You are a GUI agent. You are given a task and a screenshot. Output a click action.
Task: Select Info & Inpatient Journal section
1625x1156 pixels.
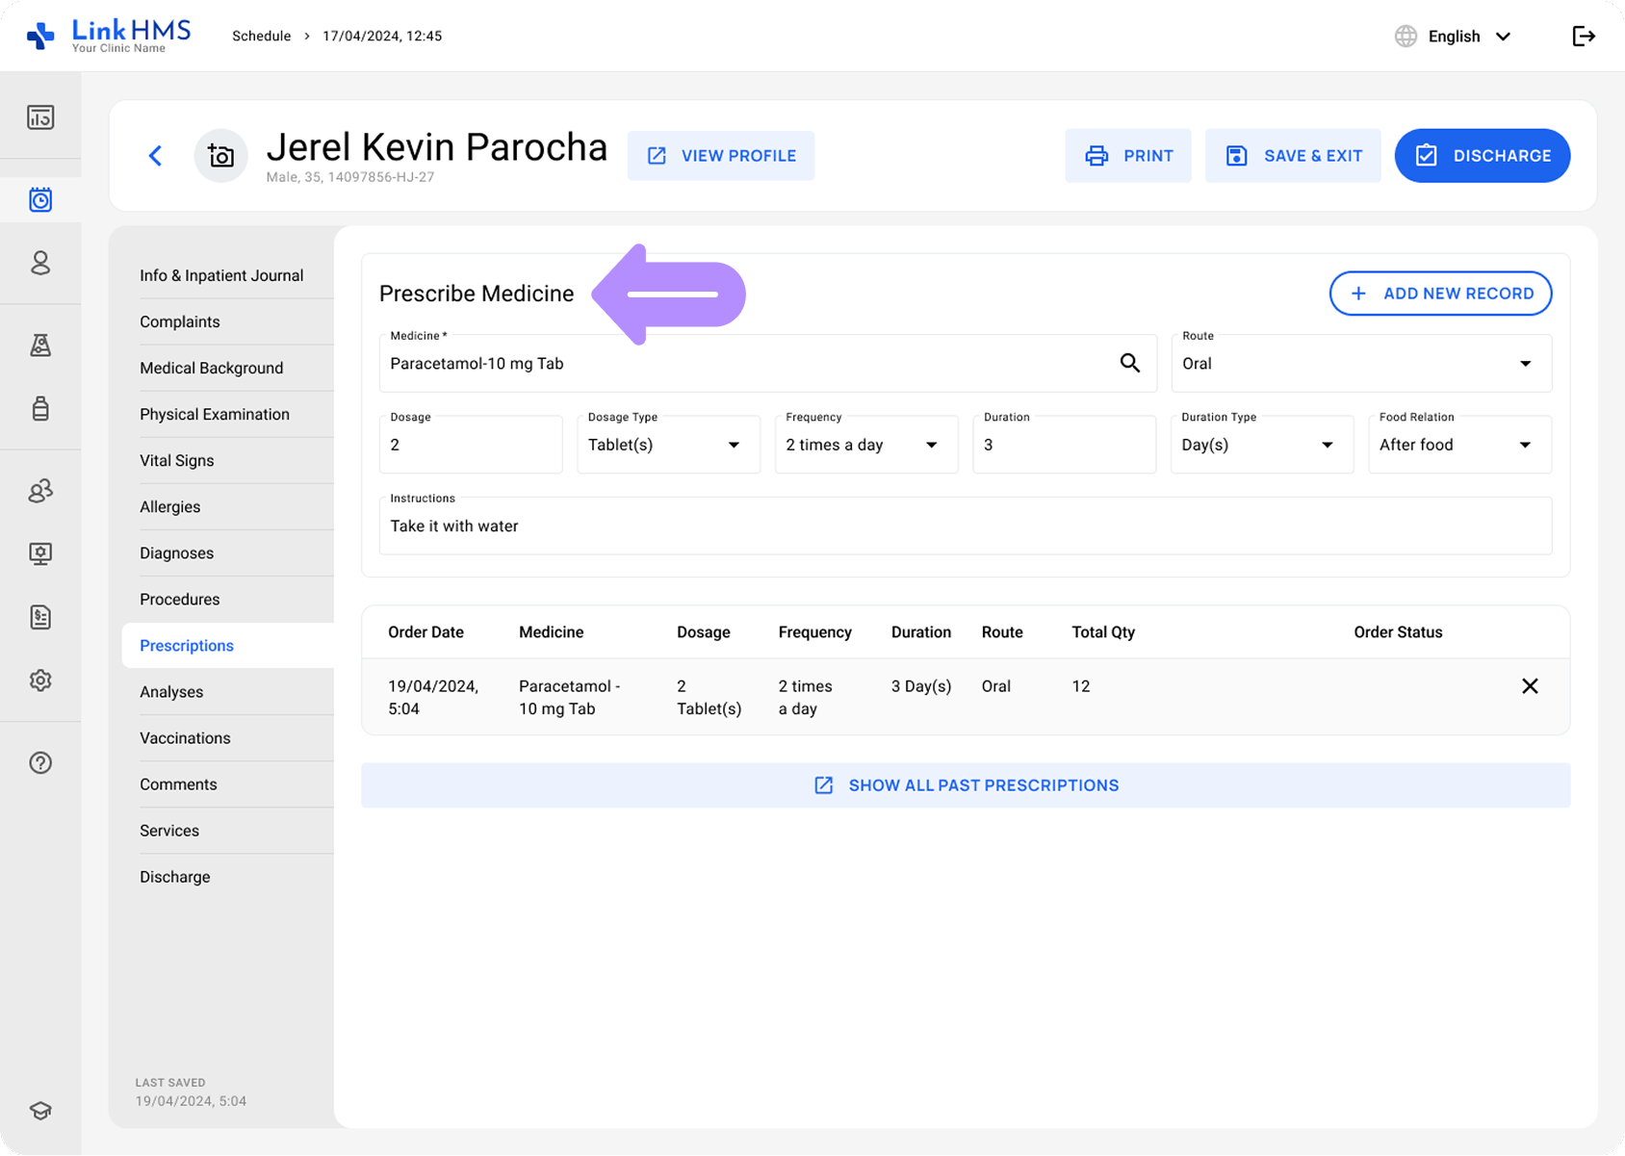point(221,275)
